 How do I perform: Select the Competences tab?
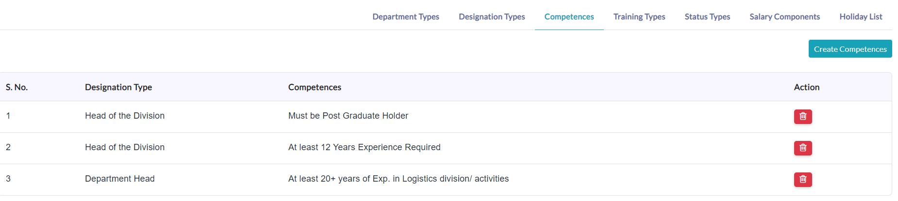[x=569, y=16]
